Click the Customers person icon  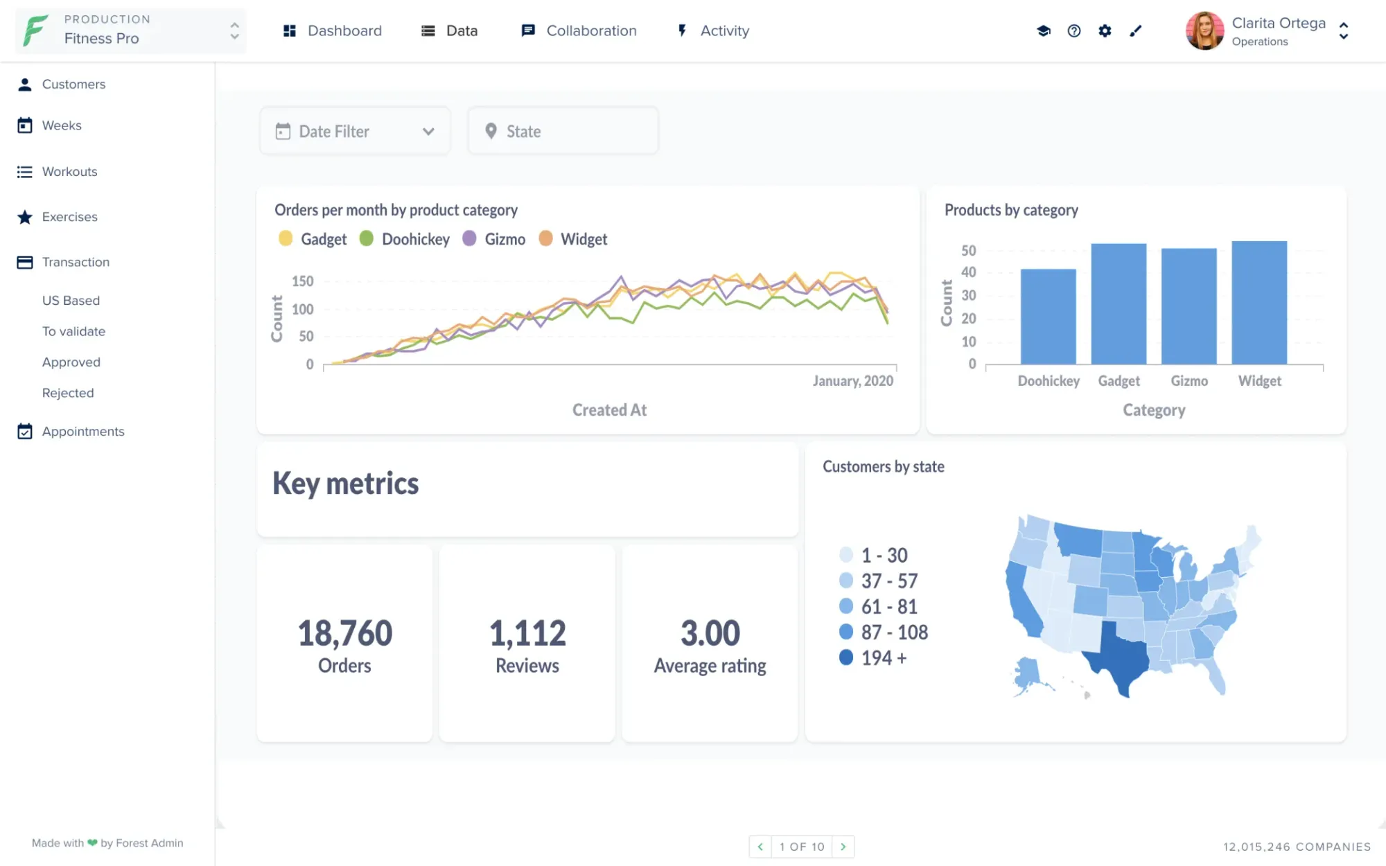pyautogui.click(x=25, y=84)
